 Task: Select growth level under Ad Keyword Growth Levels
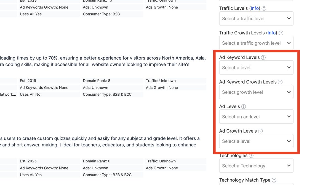coord(256,92)
